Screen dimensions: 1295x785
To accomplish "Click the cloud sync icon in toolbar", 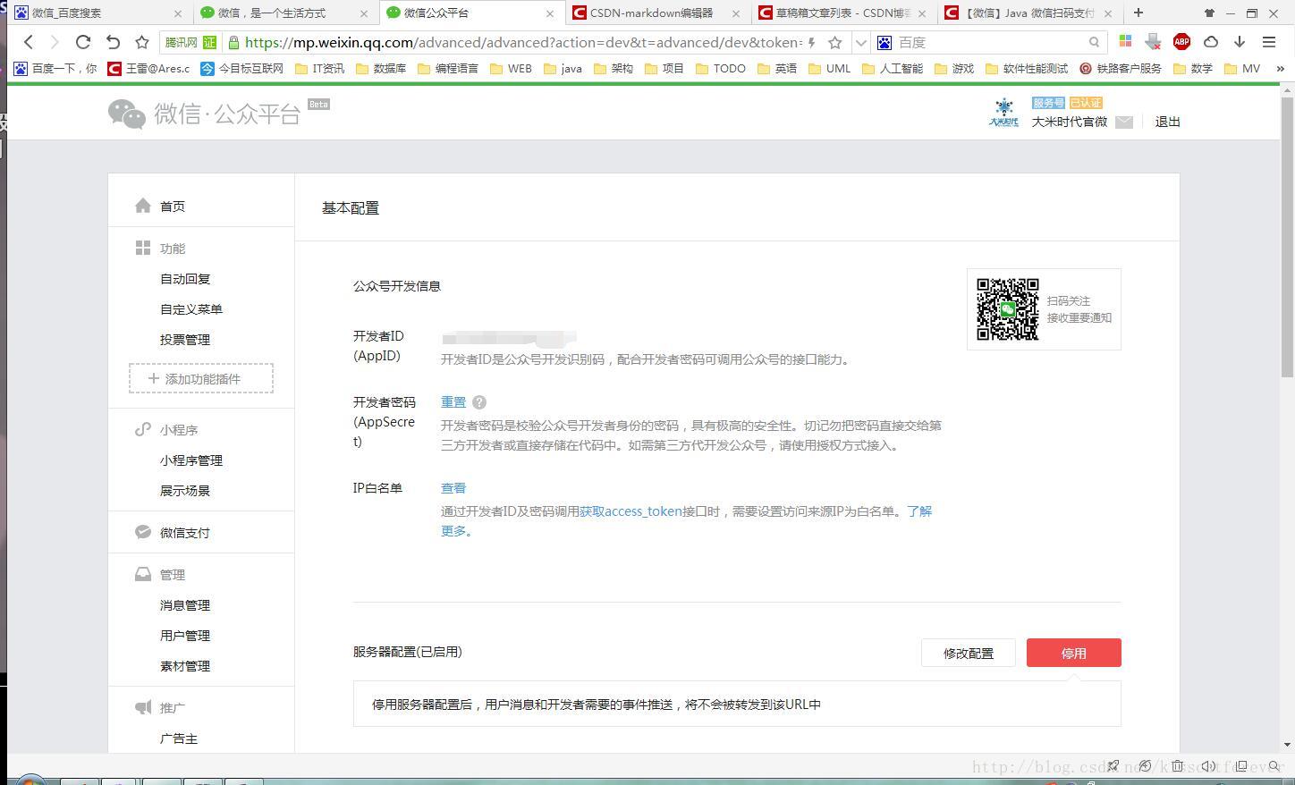I will click(1211, 42).
